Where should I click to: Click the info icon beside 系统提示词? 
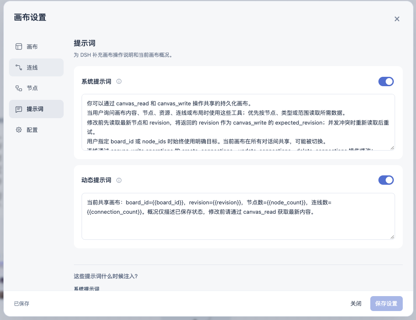[x=119, y=81]
